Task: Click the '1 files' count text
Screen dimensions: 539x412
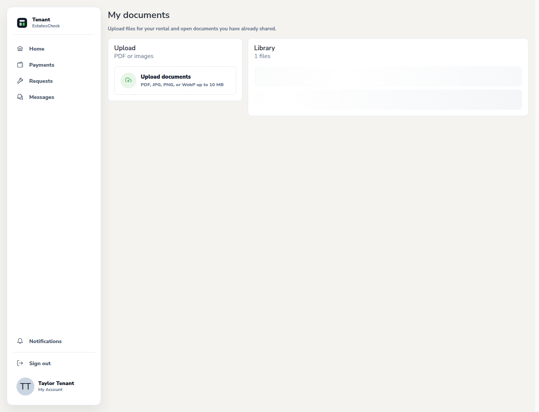Action: point(262,56)
